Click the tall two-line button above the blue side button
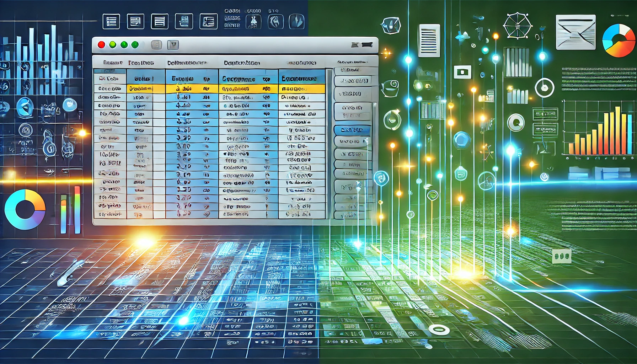637x364 pixels. [x=352, y=111]
